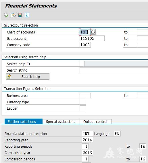The width and height of the screenshot is (148, 163).
Task: Click the Company code field showing 1000
Action: tap(85, 45)
